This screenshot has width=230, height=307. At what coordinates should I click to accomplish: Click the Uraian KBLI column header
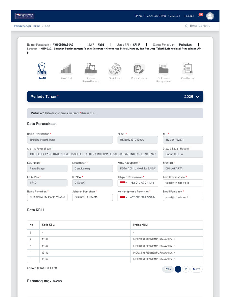[167, 225]
